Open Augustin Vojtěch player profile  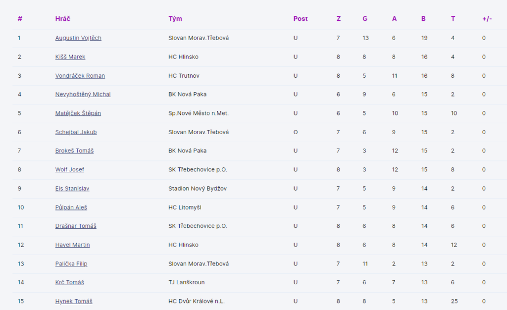tap(78, 38)
